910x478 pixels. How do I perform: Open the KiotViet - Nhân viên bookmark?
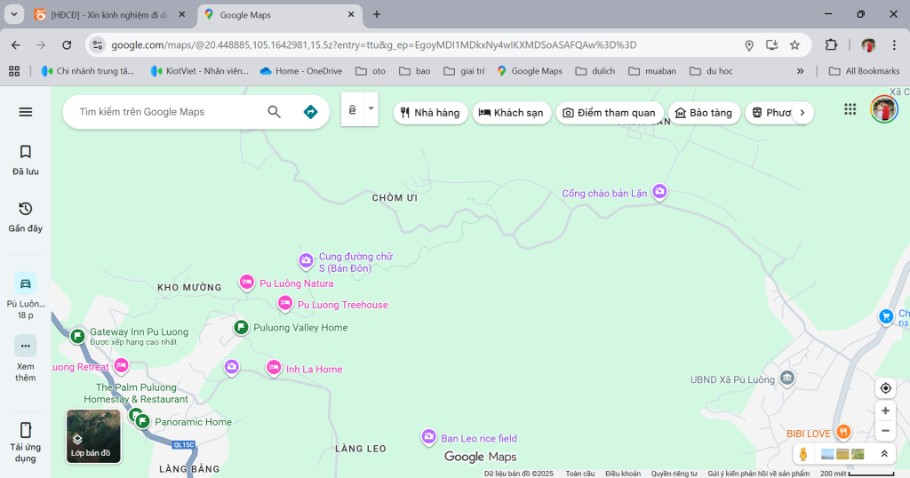coord(199,71)
